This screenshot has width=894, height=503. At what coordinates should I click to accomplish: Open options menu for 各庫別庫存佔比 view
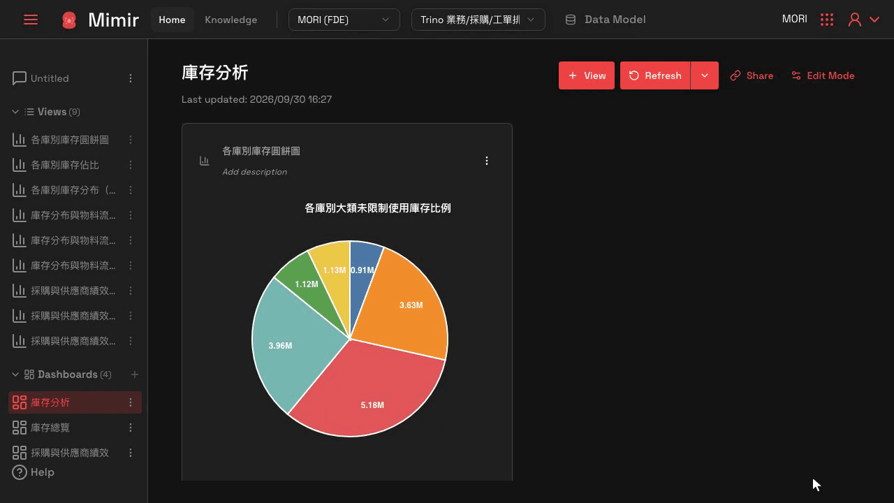[131, 165]
